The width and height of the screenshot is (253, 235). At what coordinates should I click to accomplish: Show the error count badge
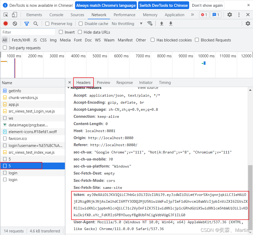(204, 15)
